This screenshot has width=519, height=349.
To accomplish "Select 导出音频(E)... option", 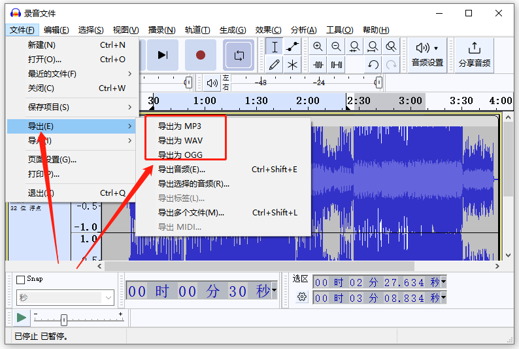I will pos(224,170).
